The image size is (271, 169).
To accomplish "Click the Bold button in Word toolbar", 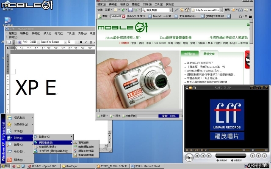I will pos(81,42).
